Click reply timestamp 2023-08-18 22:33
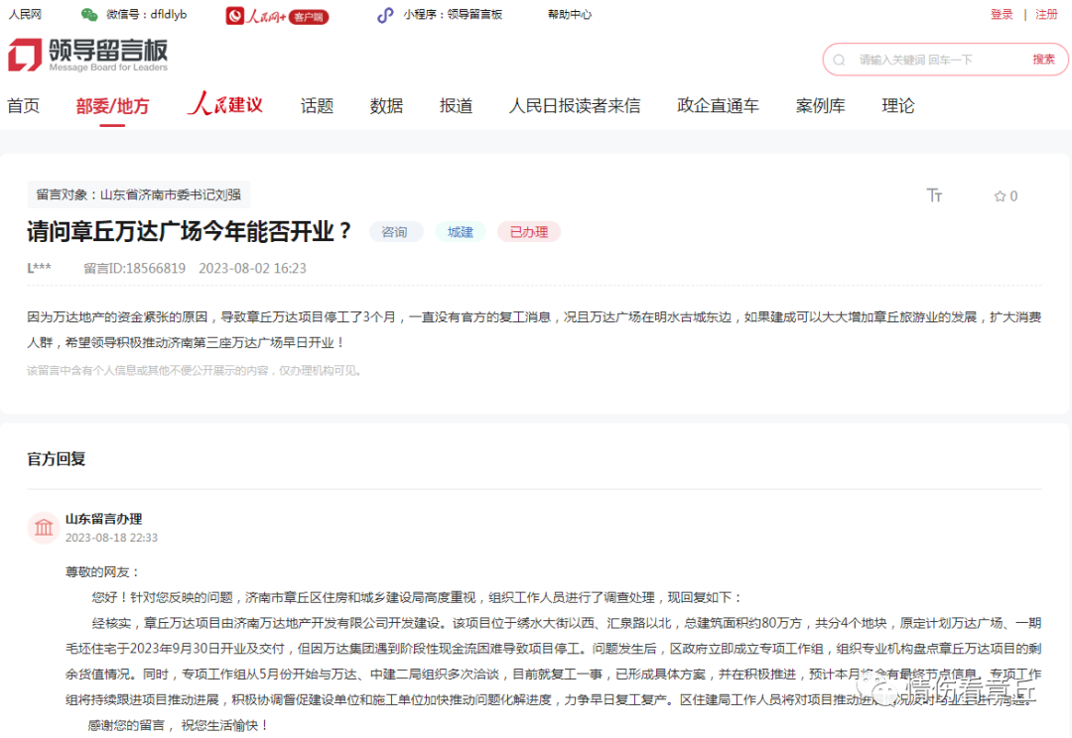 111,538
